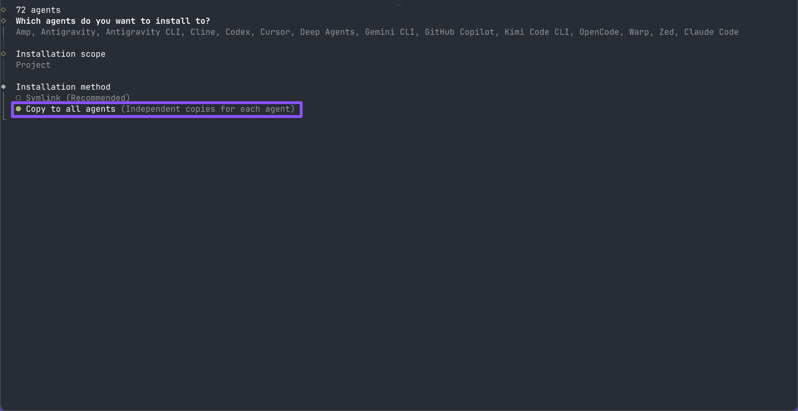Click the Installation scope heading
This screenshot has height=411, width=798.
[61, 54]
